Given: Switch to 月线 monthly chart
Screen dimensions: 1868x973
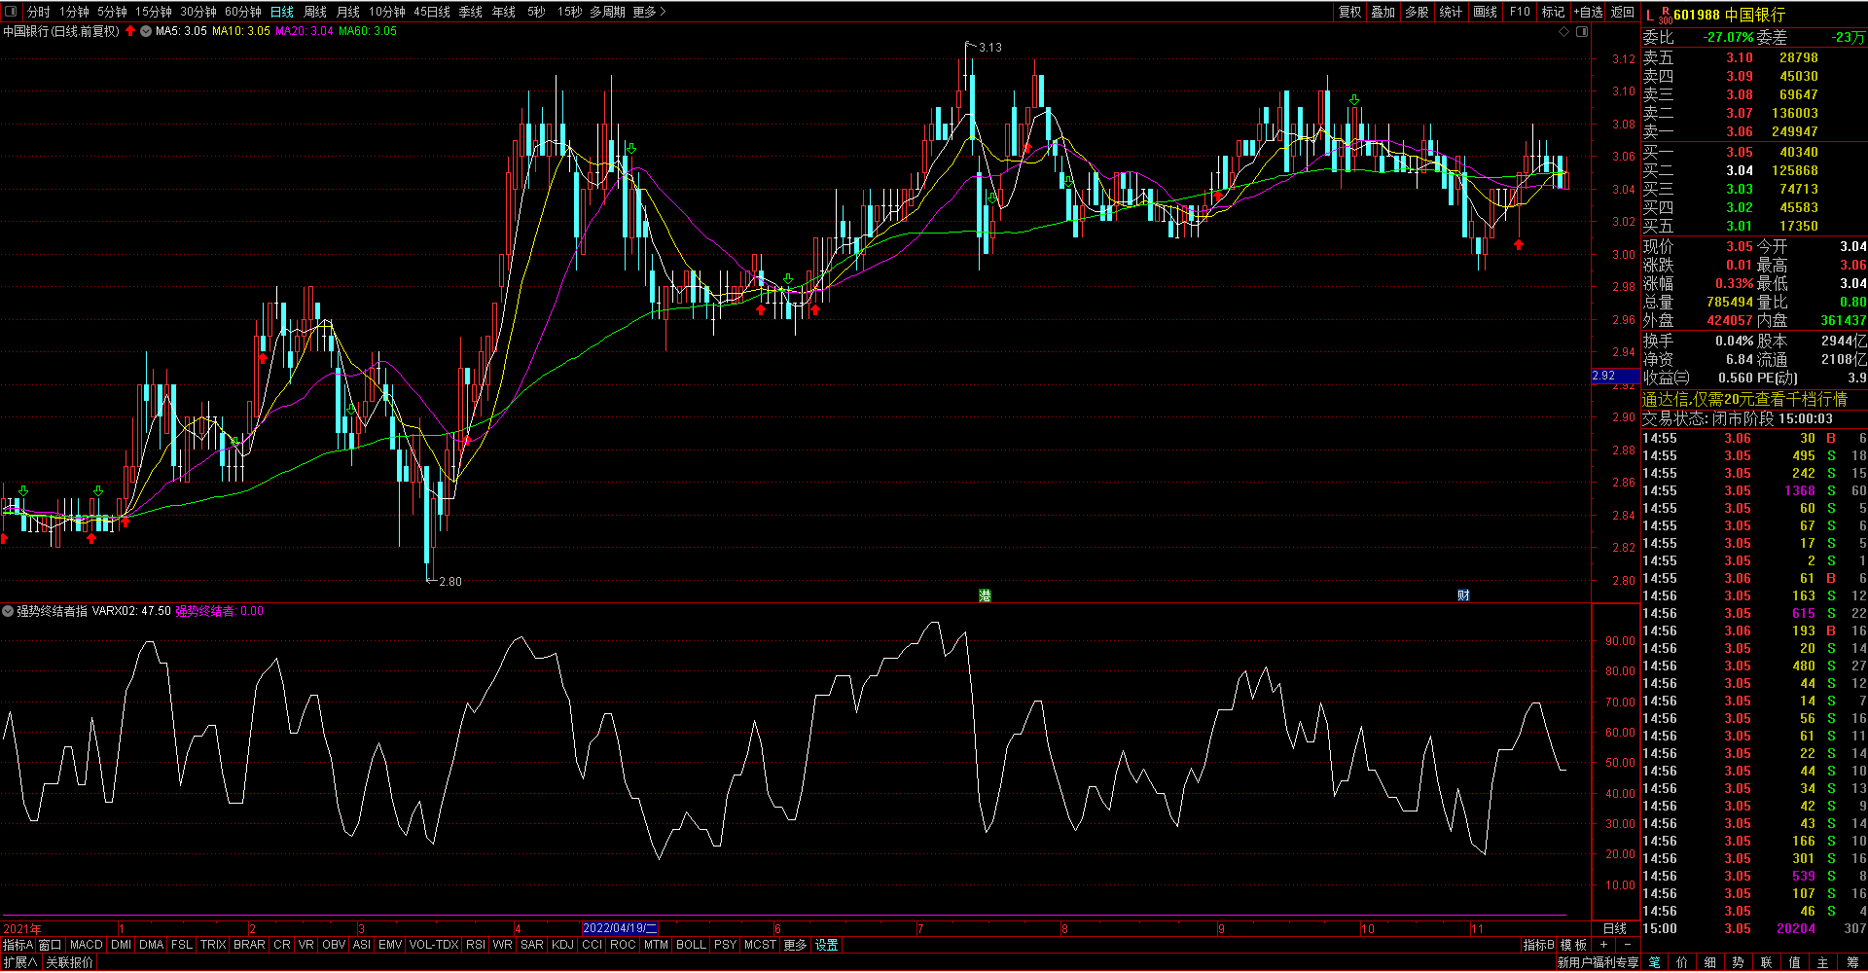Looking at the screenshot, I should click(x=348, y=12).
